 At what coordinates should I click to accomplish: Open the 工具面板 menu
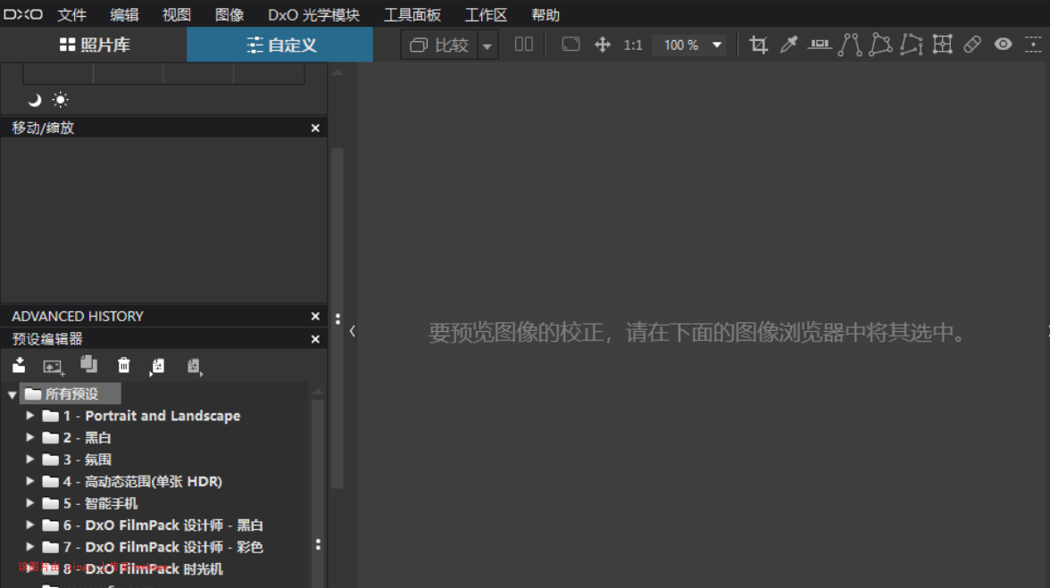(412, 14)
